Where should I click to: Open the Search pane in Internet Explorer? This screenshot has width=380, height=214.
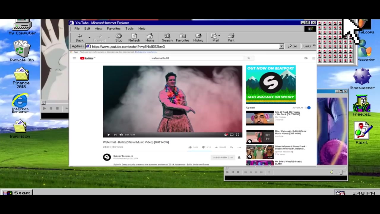point(167,38)
